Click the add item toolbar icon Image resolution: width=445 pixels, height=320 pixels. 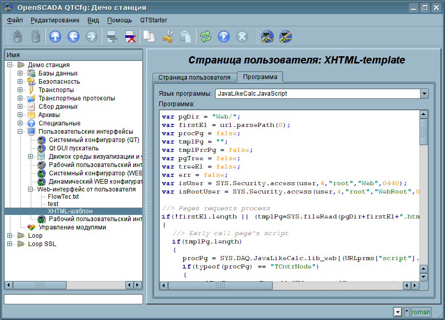click(111, 36)
